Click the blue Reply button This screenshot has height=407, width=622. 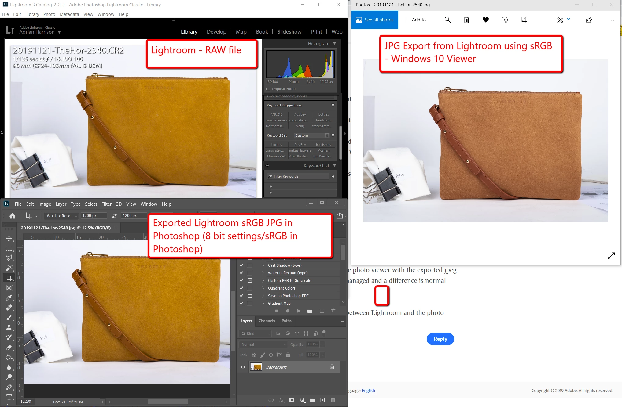click(440, 339)
